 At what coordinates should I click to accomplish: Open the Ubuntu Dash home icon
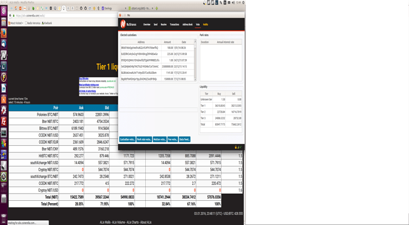[4, 11]
